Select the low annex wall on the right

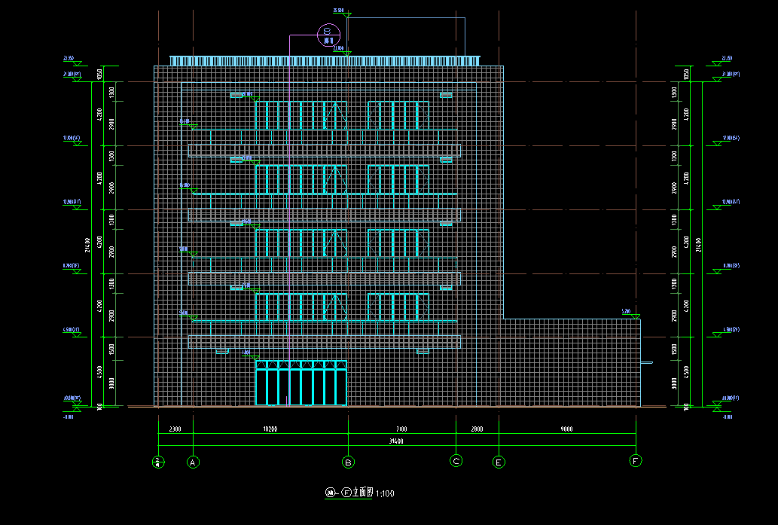click(x=571, y=362)
